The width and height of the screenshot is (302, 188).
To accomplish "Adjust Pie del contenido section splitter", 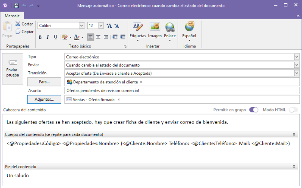I will pyautogui.click(x=294, y=166).
